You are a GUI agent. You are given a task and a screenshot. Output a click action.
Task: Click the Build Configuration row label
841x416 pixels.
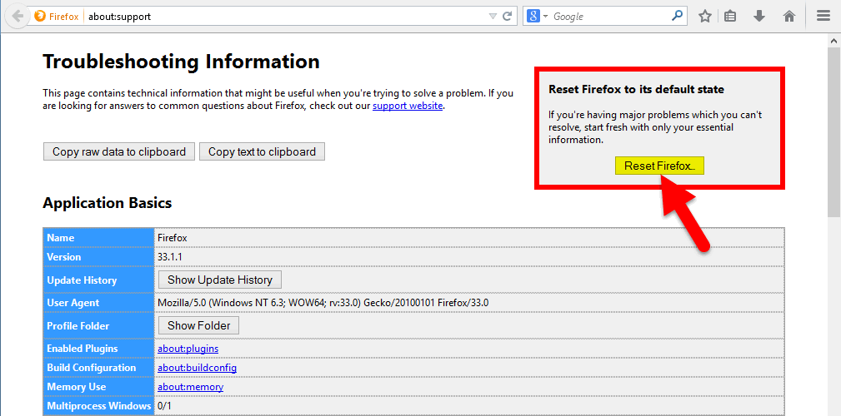(x=91, y=368)
